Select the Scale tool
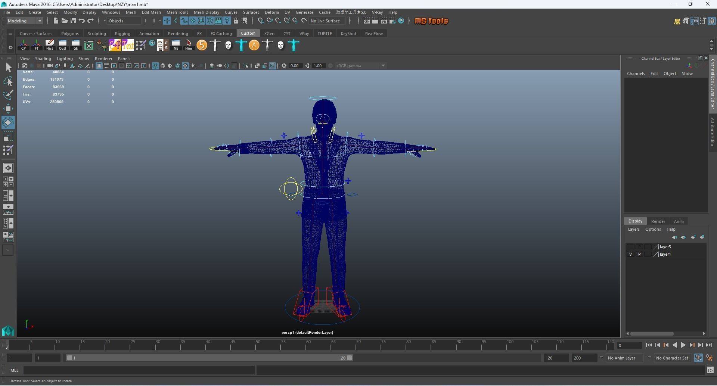The height and width of the screenshot is (386, 717). pos(8,136)
